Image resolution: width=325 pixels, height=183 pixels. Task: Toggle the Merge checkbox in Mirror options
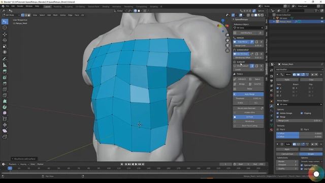coord(278,117)
